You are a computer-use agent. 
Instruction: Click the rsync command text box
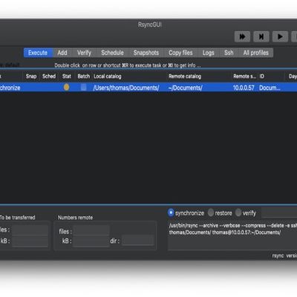[232, 236]
